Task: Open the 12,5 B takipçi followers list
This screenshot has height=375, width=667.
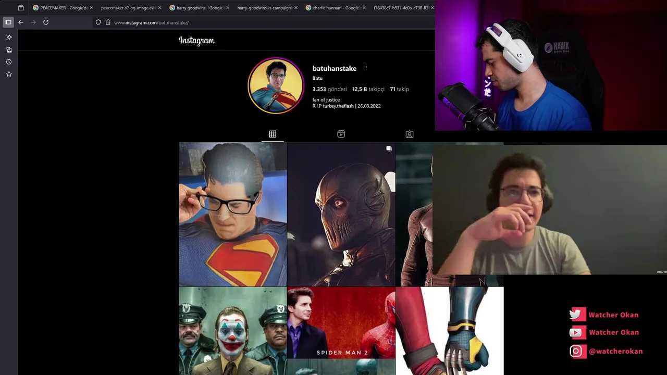Action: click(x=368, y=89)
